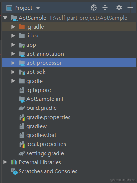Select local.properties file name
The image size is (137, 183).
(x=46, y=144)
